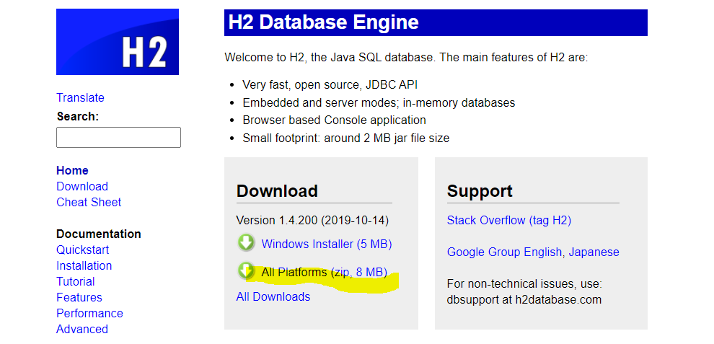This screenshot has width=714, height=344.
Task: Open the Quickstart documentation
Action: tap(82, 250)
